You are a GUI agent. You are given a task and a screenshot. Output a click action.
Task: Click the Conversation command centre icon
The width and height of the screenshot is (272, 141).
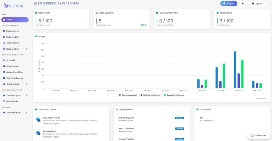38,133
